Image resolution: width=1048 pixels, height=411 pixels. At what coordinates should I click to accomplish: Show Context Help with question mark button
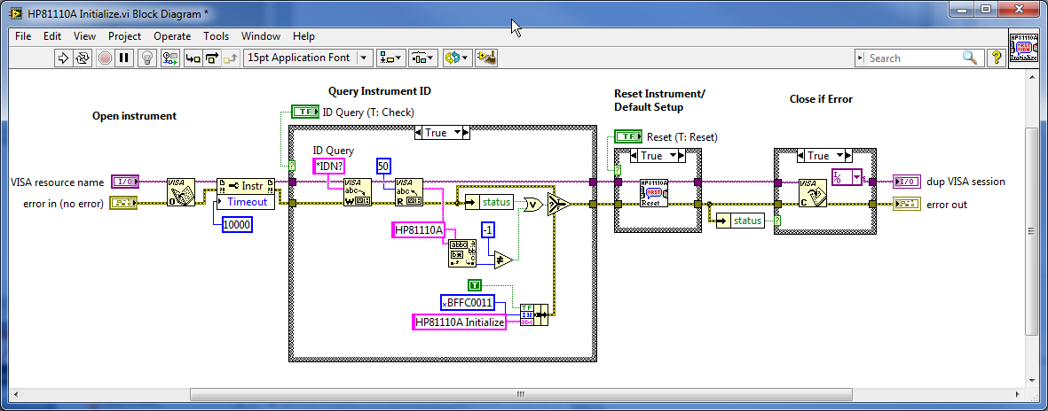pyautogui.click(x=997, y=58)
